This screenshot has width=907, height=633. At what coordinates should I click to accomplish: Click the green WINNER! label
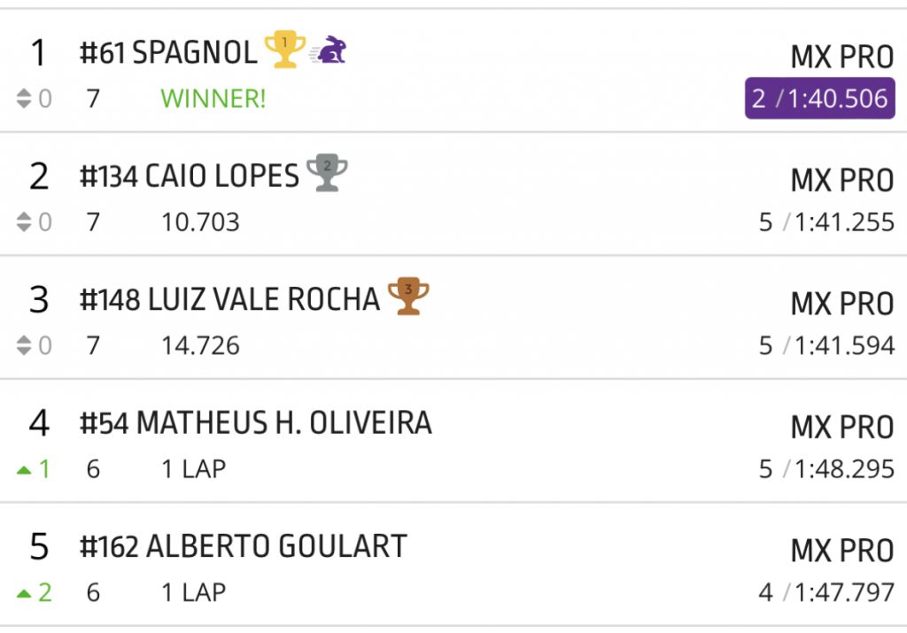click(x=213, y=98)
